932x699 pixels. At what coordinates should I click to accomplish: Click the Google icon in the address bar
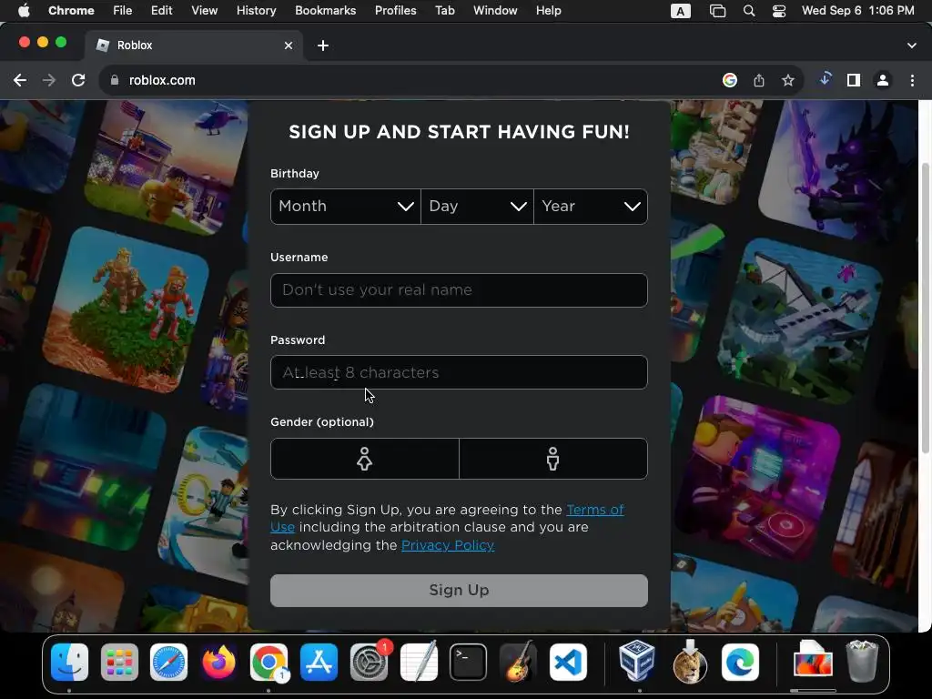pos(730,80)
